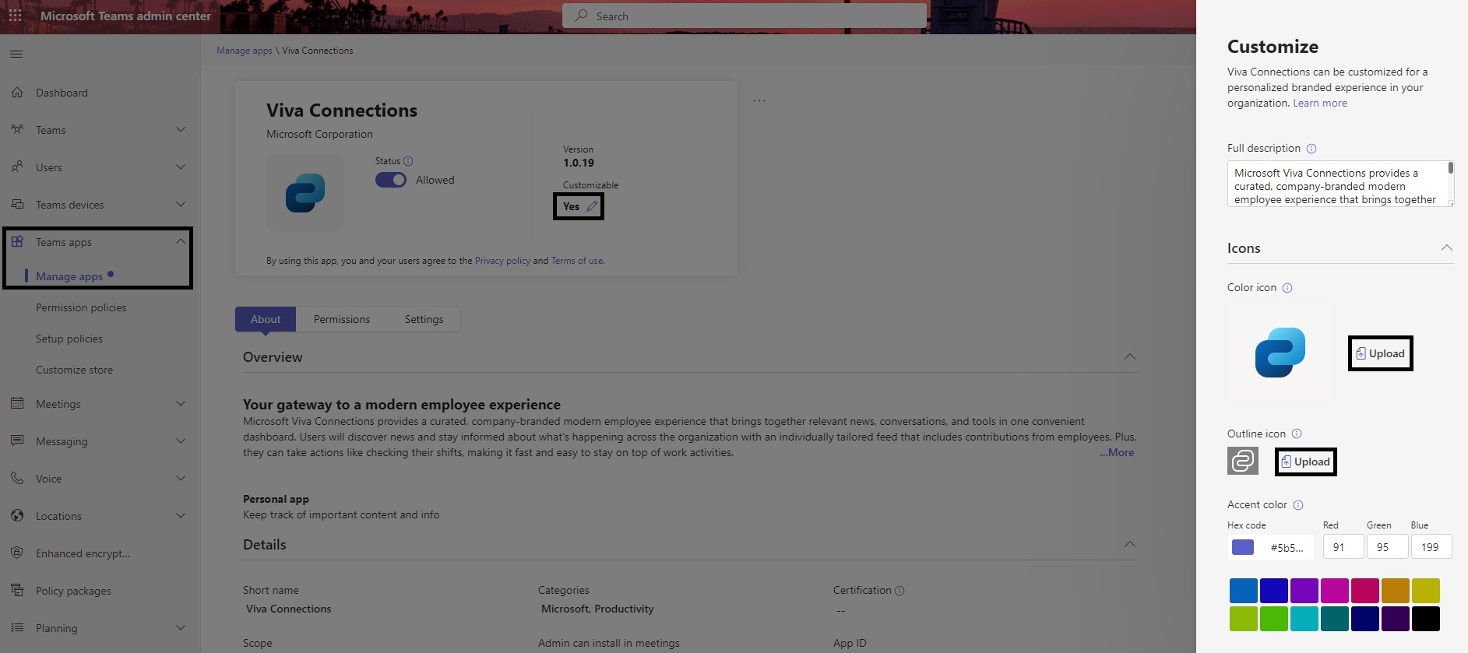Screen dimensions: 1468x653
Task: Expand the Locations menu chevron
Action: pos(181,515)
